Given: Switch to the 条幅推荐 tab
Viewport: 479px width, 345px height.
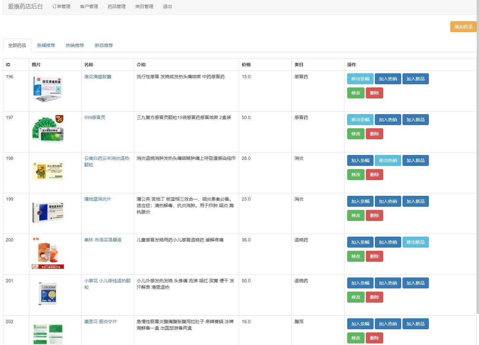Looking at the screenshot, I should [46, 45].
